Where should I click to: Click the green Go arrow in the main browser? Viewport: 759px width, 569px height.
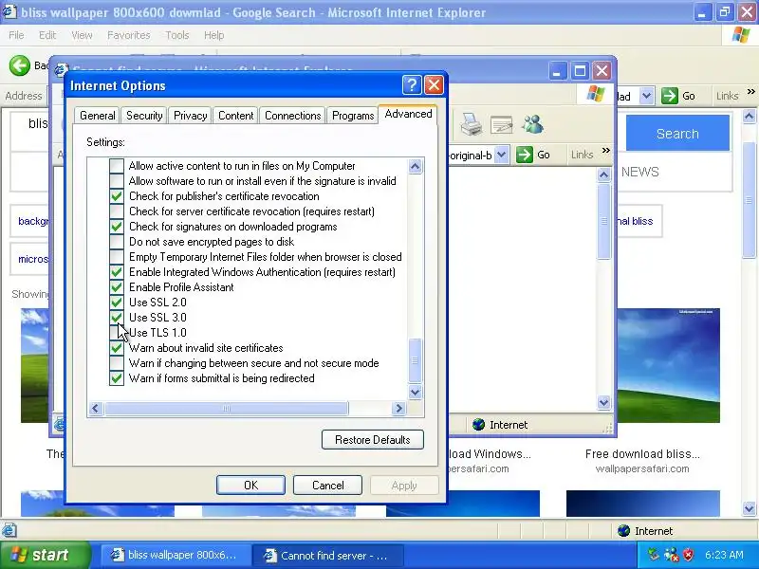pos(670,96)
